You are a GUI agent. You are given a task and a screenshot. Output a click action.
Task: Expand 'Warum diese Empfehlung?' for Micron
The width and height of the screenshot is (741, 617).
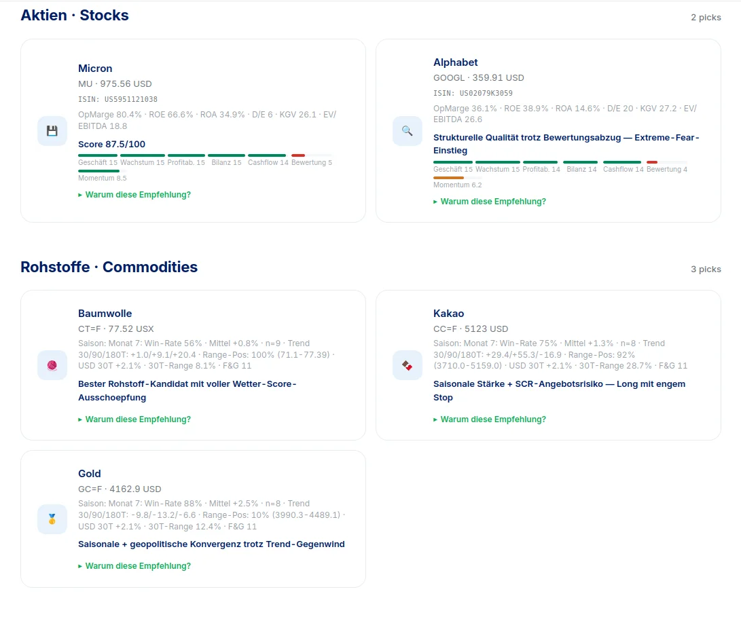click(x=134, y=195)
